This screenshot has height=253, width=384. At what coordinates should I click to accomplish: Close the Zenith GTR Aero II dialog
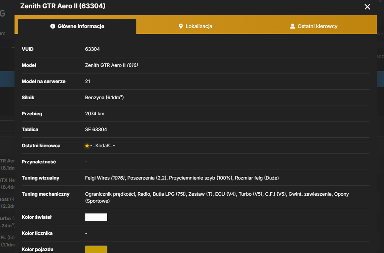pos(367,7)
